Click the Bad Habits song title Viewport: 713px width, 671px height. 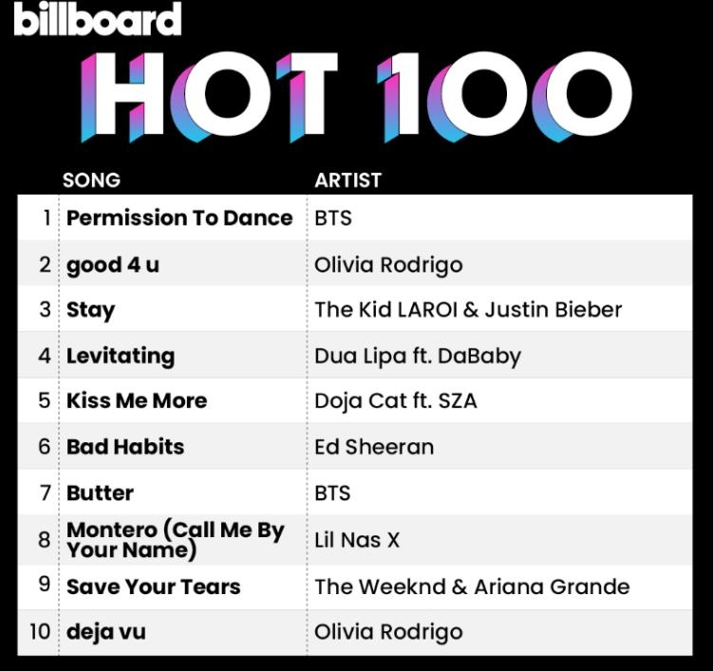125,446
